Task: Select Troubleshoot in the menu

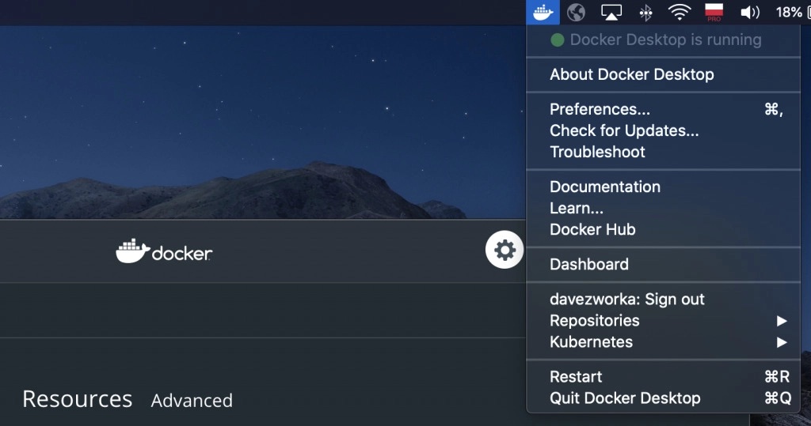Action: (663, 152)
